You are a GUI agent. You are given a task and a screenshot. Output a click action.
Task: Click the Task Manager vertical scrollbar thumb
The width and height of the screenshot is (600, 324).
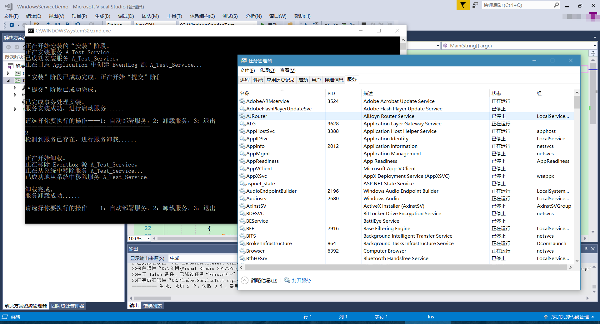[577, 102]
